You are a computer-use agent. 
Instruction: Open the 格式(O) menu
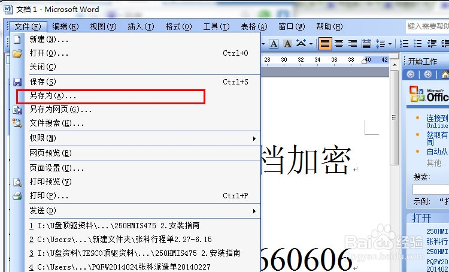pos(178,26)
